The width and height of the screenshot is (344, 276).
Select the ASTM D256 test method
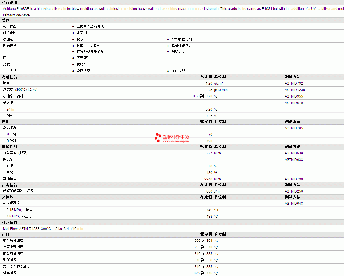pos(294,191)
